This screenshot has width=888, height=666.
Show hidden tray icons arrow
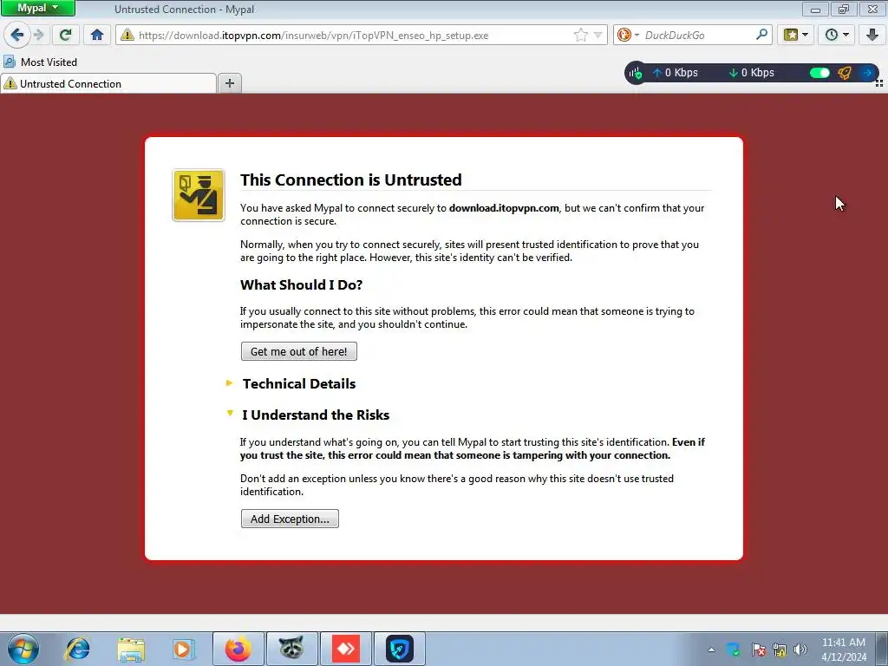click(x=711, y=650)
